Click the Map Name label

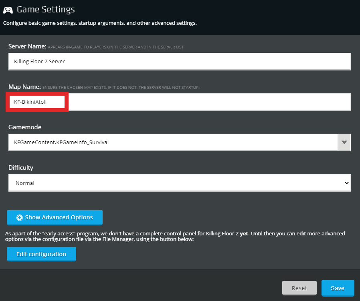tap(24, 86)
